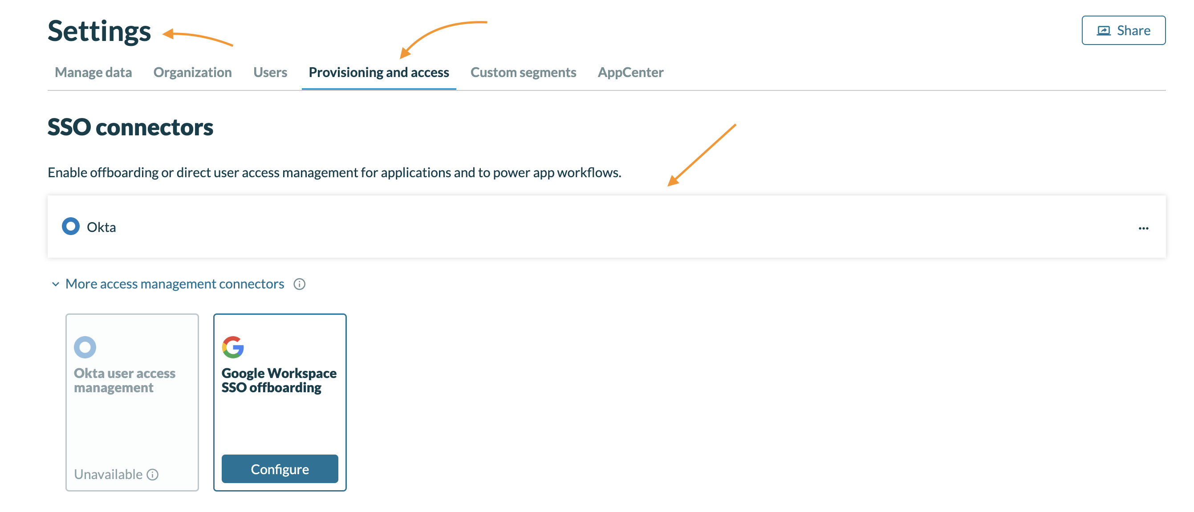Go to the Users tab

click(270, 72)
